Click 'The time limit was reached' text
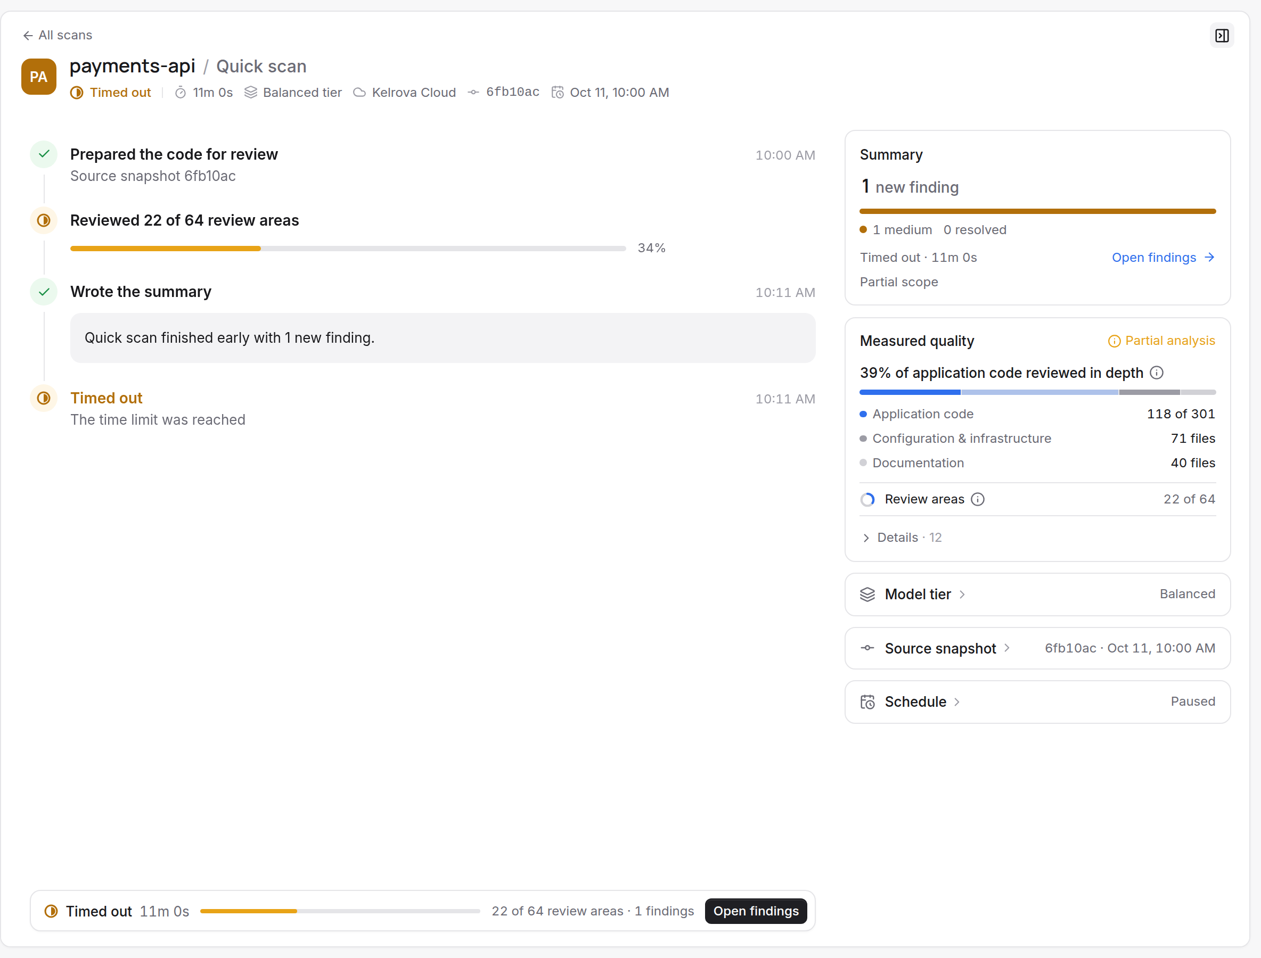The width and height of the screenshot is (1261, 958). pos(158,420)
